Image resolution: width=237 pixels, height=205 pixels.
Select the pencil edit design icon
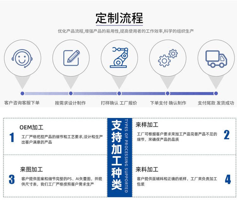(71, 58)
